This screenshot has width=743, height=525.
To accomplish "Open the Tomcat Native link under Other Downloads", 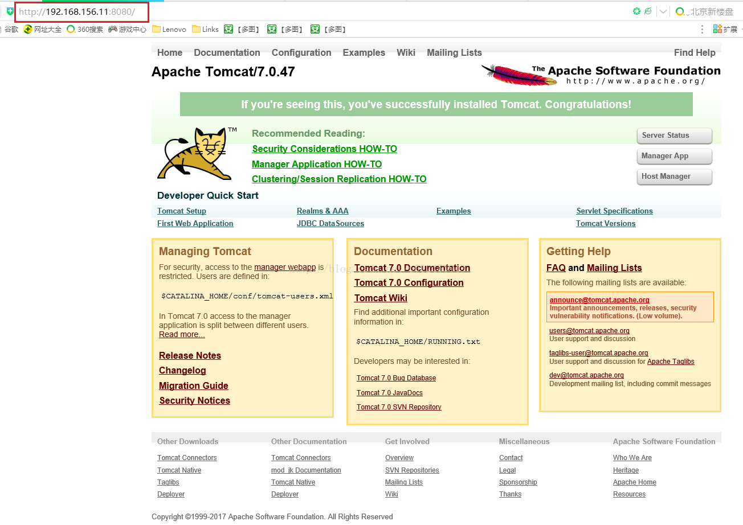I will 179,470.
